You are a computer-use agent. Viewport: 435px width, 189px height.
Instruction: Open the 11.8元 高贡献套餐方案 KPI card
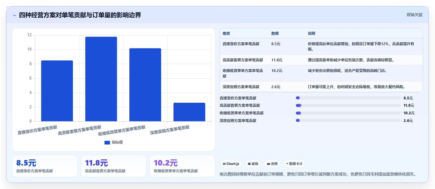[x=113, y=166]
